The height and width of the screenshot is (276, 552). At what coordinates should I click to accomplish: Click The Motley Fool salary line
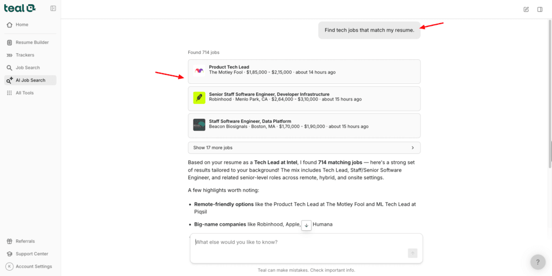click(x=272, y=72)
